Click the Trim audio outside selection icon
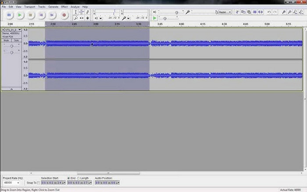Image resolution: width=307 pixels, height=192 pixels. 255,12
